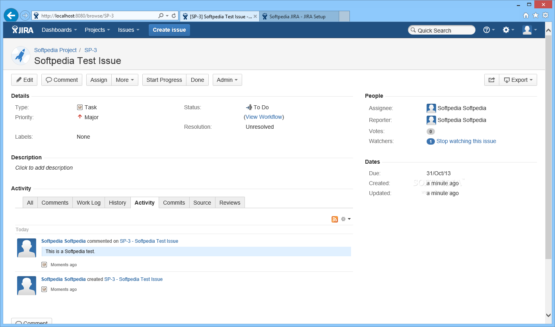This screenshot has height=327, width=555.
Task: Click the Softpedia Project rocket avatar
Action: click(21, 56)
